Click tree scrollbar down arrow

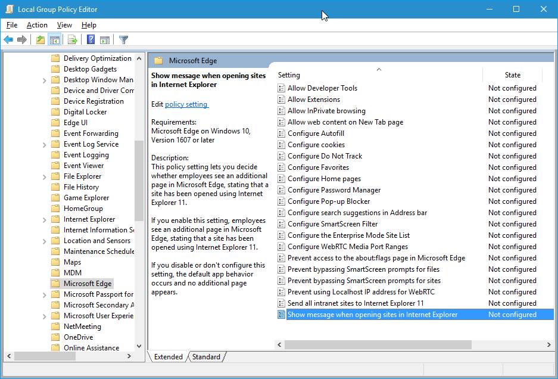[x=139, y=346]
